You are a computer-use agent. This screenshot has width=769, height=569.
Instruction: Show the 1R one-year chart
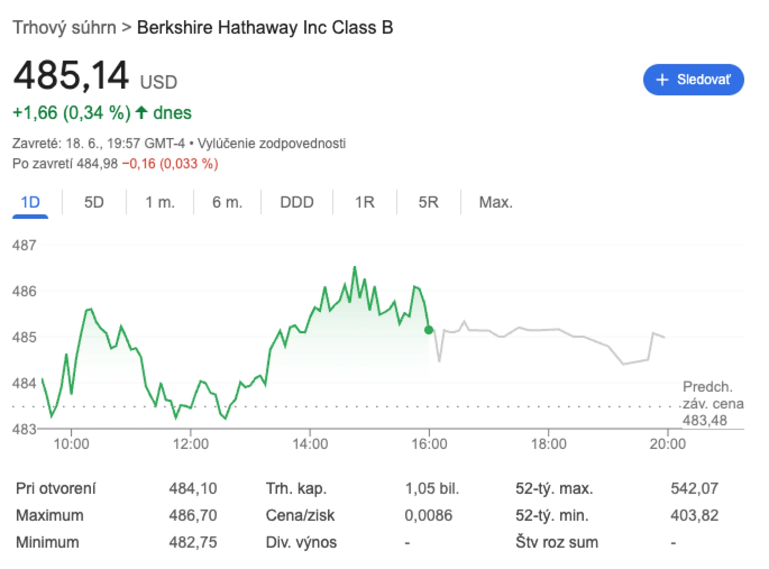click(365, 203)
